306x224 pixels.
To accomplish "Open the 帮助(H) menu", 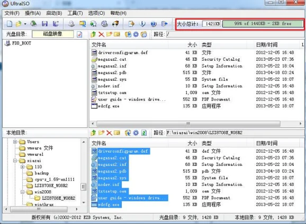I will point(118,13).
